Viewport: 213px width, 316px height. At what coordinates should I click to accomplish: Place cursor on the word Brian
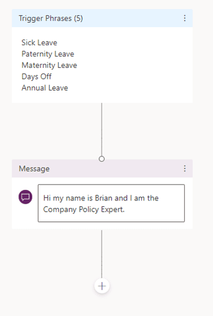(x=103, y=198)
